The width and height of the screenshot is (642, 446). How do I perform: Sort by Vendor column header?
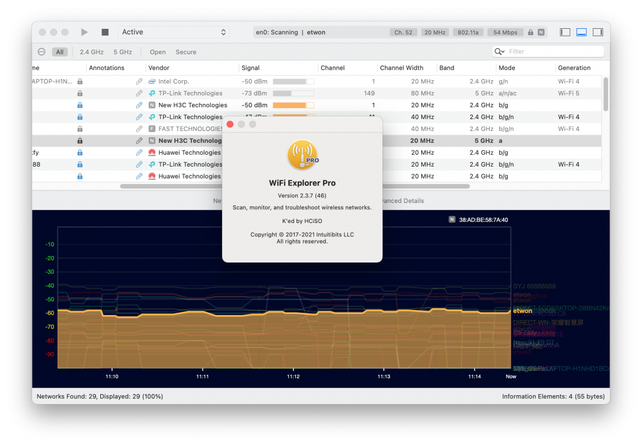point(159,68)
